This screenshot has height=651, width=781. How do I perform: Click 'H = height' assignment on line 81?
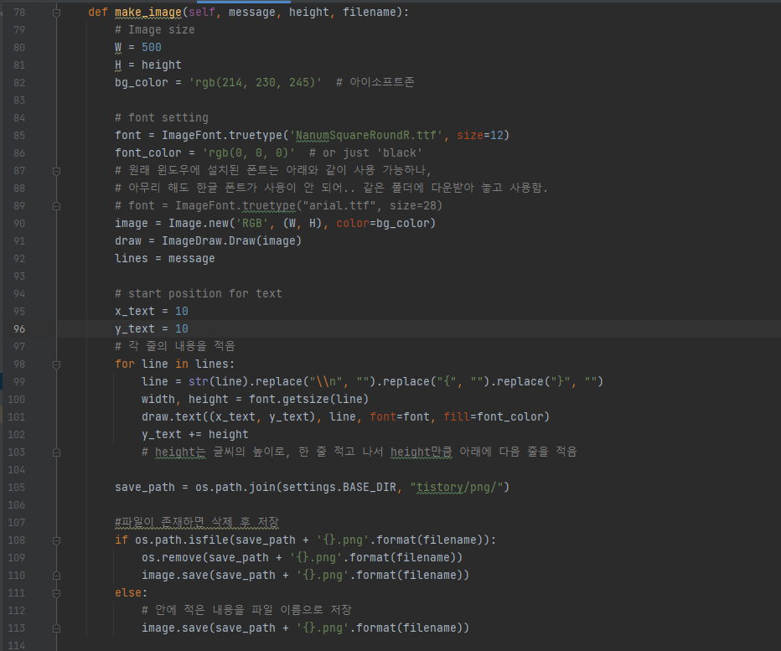[148, 65]
